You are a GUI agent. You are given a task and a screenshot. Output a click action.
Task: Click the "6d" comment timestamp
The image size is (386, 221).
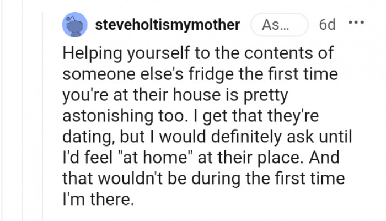[x=326, y=25]
